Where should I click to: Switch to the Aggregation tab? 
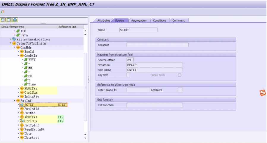(139, 20)
